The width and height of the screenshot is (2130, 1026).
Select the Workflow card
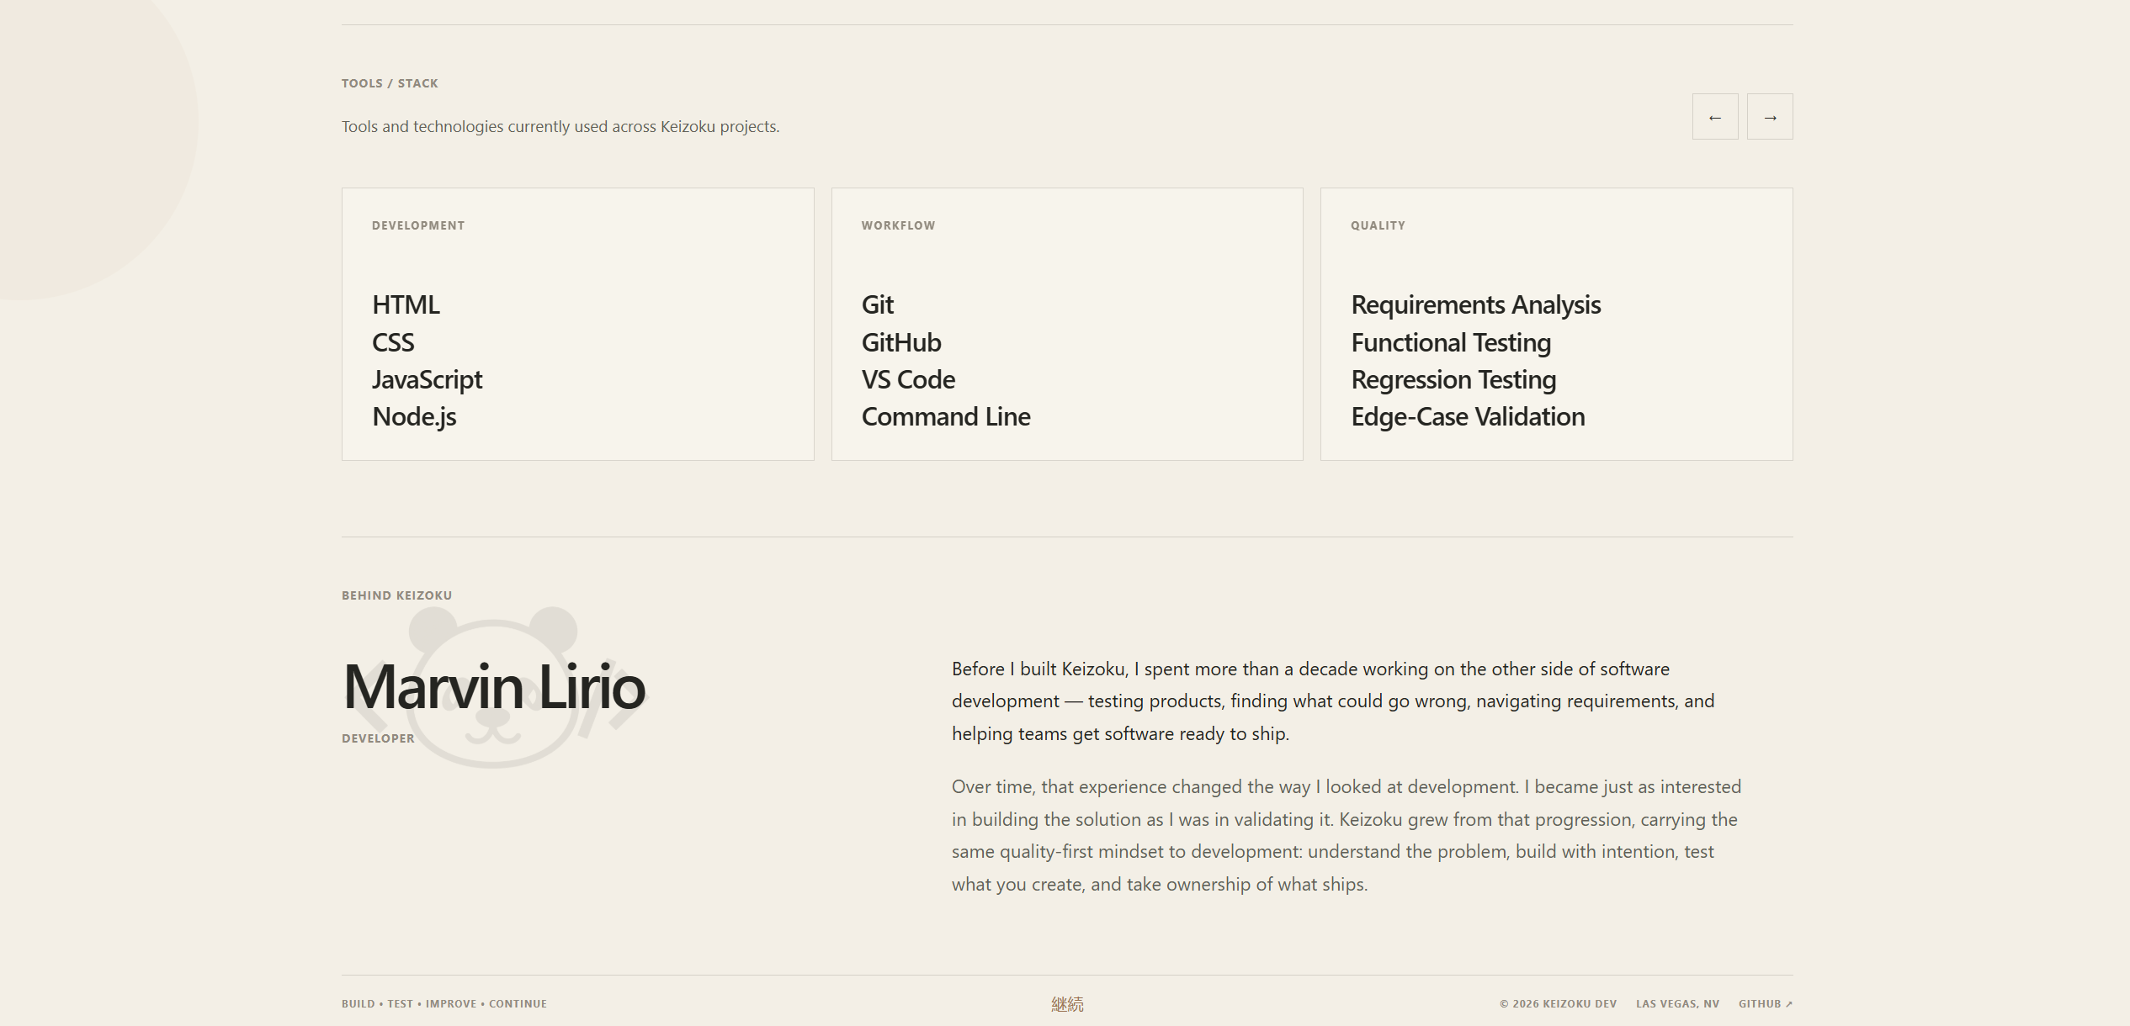click(x=1067, y=324)
